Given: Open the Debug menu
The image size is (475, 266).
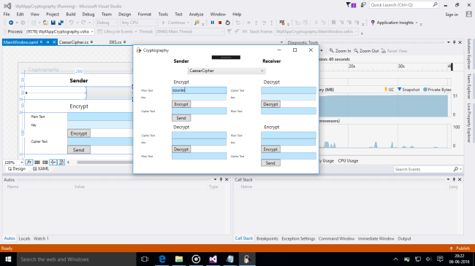Looking at the screenshot, I should 88,14.
